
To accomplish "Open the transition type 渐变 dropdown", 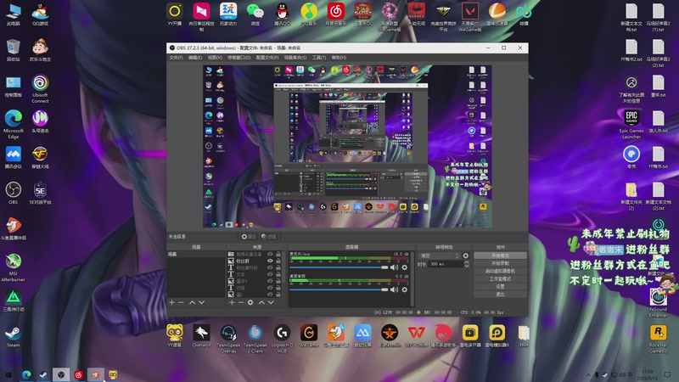I will coord(438,256).
